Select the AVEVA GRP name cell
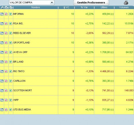Image resolution: width=134 pixels, height=125 pixels. pos(35,52)
